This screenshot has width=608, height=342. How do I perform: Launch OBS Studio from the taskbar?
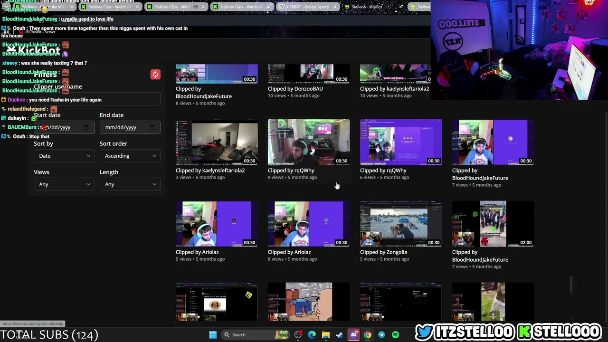point(298,335)
